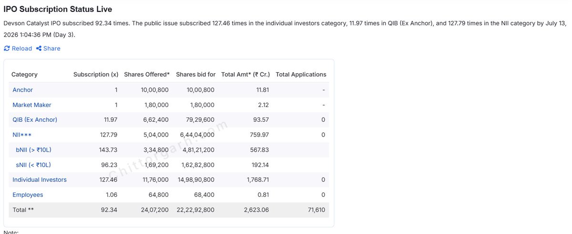Click the 0.81 Employees amount cell
Screen dimensions: 572x234
tap(264, 195)
